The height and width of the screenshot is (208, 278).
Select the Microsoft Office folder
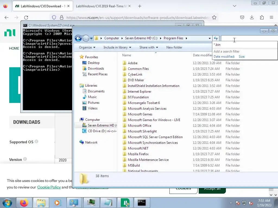(139, 126)
